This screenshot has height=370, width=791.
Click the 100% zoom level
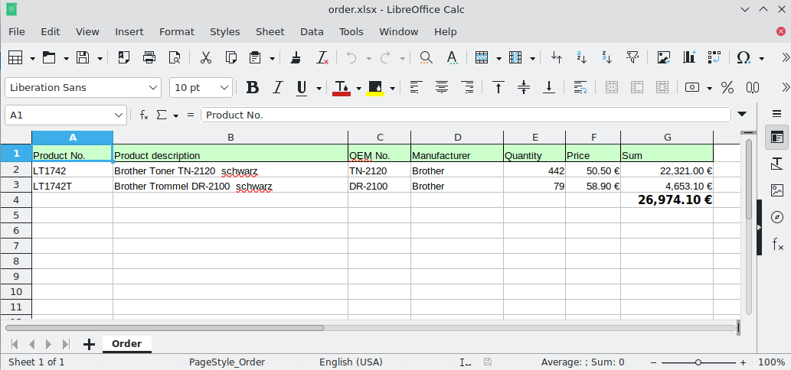point(771,362)
